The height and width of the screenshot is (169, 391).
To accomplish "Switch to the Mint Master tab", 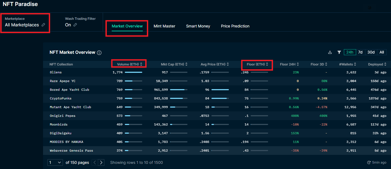I will point(164,26).
